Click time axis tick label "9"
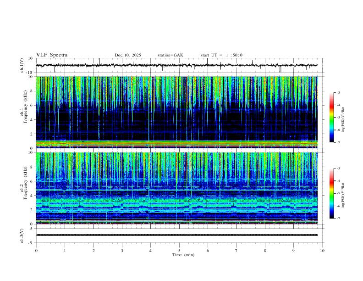Image resolution: width=363 pixels, height=281 pixels. click(293, 251)
